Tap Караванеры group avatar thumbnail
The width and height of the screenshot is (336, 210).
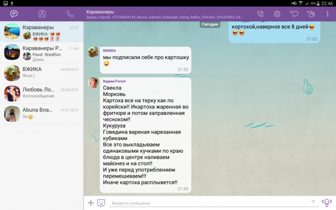(12, 31)
